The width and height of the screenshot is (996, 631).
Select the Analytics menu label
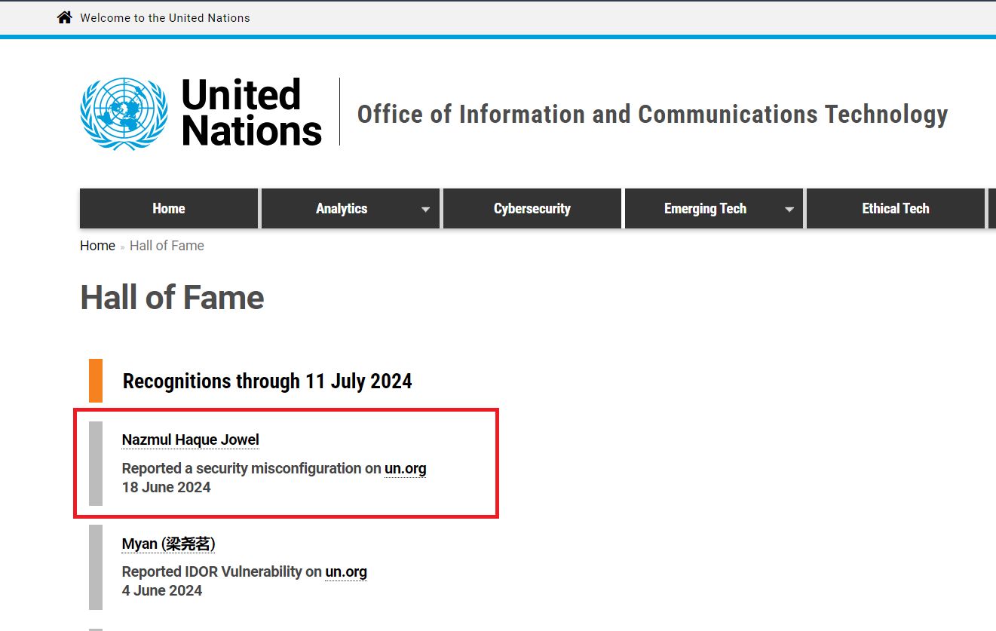click(x=342, y=208)
